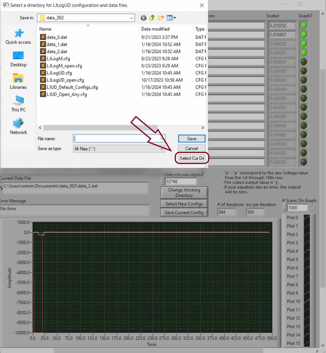The width and height of the screenshot is (326, 353).
Task: Open Libraries from the sidebar
Action: point(18,82)
